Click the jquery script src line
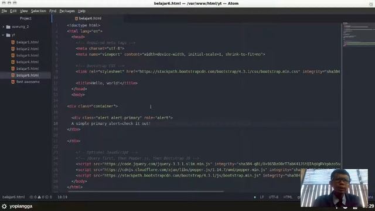Image resolution: width=375 pixels, height=211 pixels. point(208,164)
